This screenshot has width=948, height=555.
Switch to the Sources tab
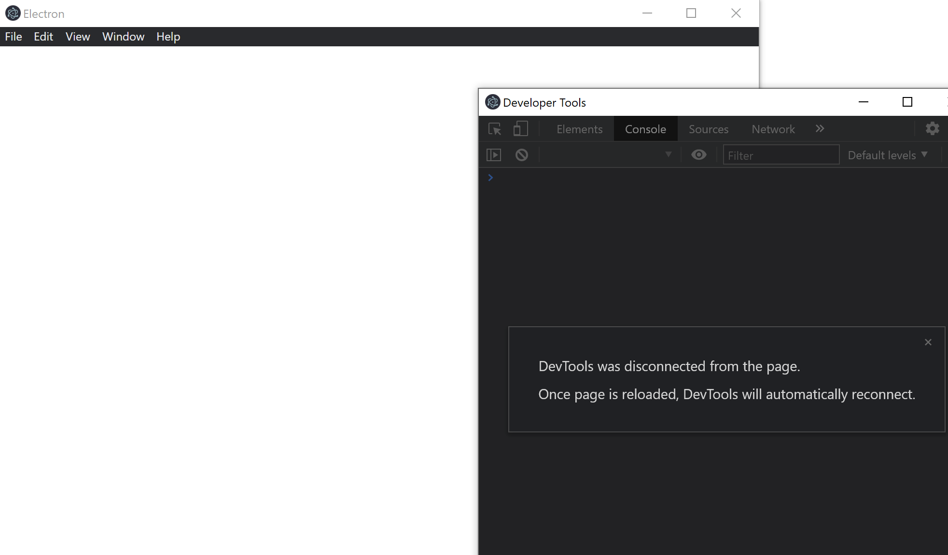click(x=708, y=129)
